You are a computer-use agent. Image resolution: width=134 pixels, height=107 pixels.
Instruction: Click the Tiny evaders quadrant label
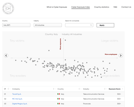click(18, 76)
